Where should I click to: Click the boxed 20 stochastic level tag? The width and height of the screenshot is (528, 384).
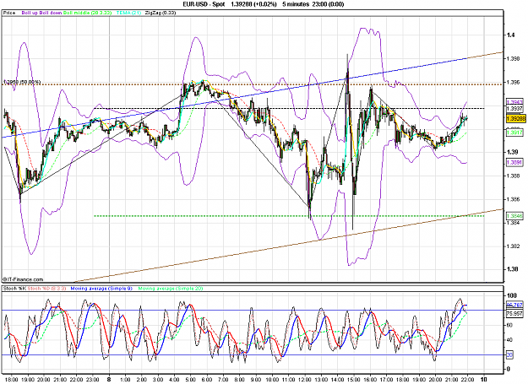509,355
